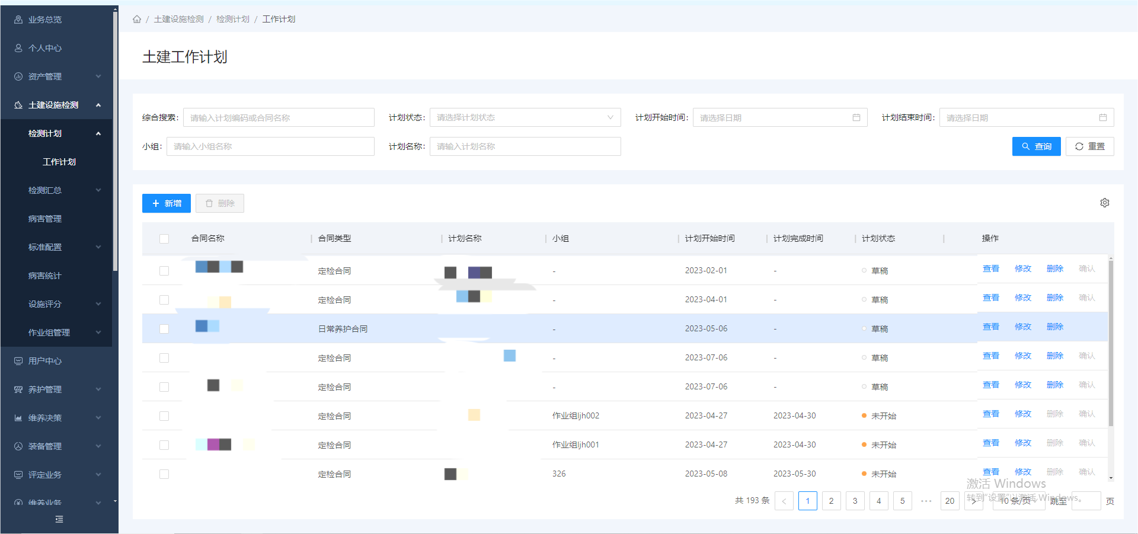Check the row dated 2023-04-01
Screen dimensions: 1138x534
pyautogui.click(x=164, y=300)
